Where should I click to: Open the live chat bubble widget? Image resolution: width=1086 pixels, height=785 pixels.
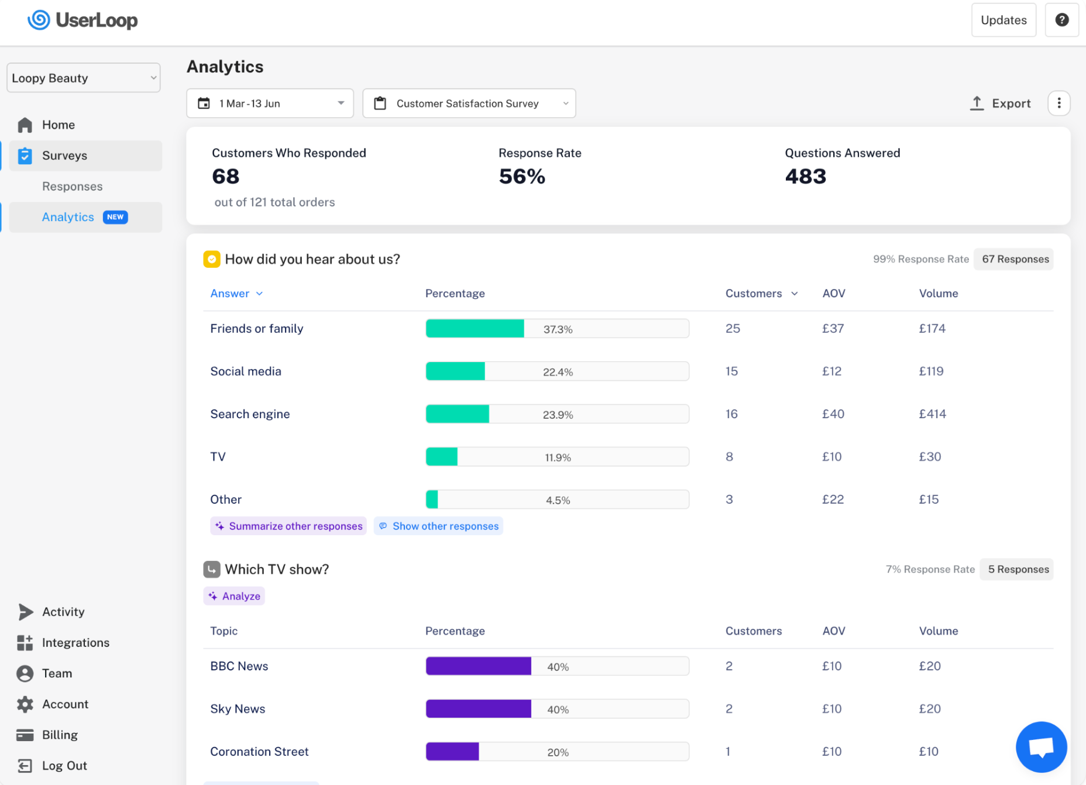pyautogui.click(x=1041, y=746)
